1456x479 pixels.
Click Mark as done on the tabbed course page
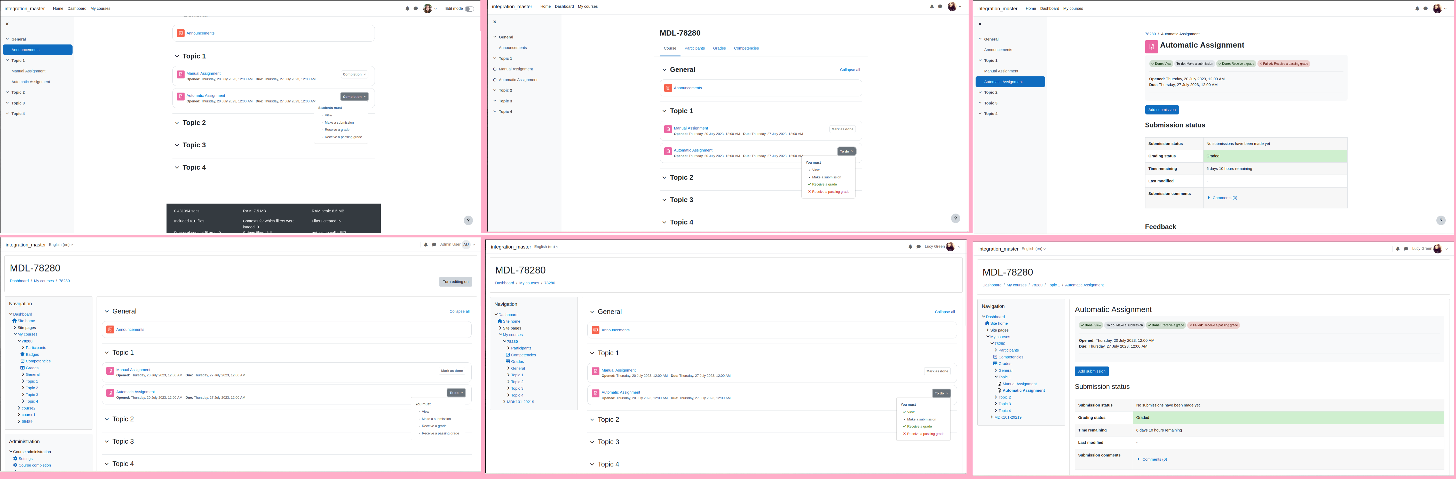click(842, 129)
